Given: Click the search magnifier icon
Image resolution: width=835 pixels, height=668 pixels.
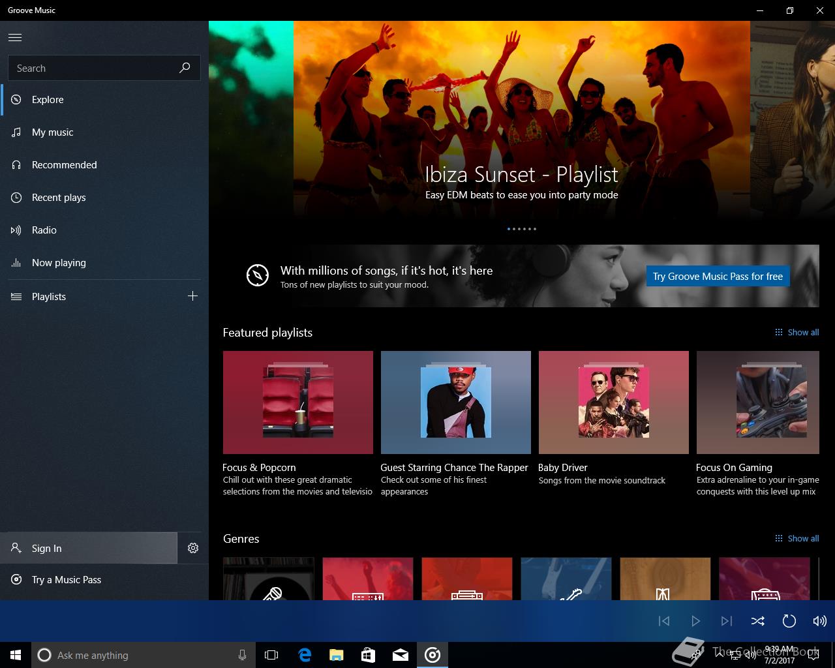Looking at the screenshot, I should tap(185, 68).
